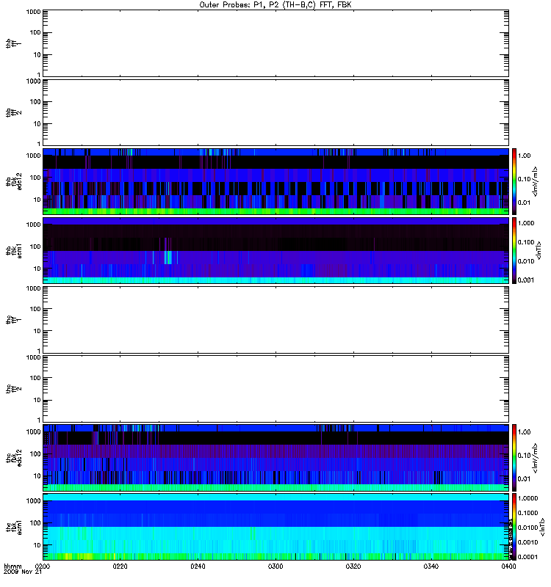Click the 0300 time axis label
Viewport: 551px width, 587px height.
pos(275,566)
